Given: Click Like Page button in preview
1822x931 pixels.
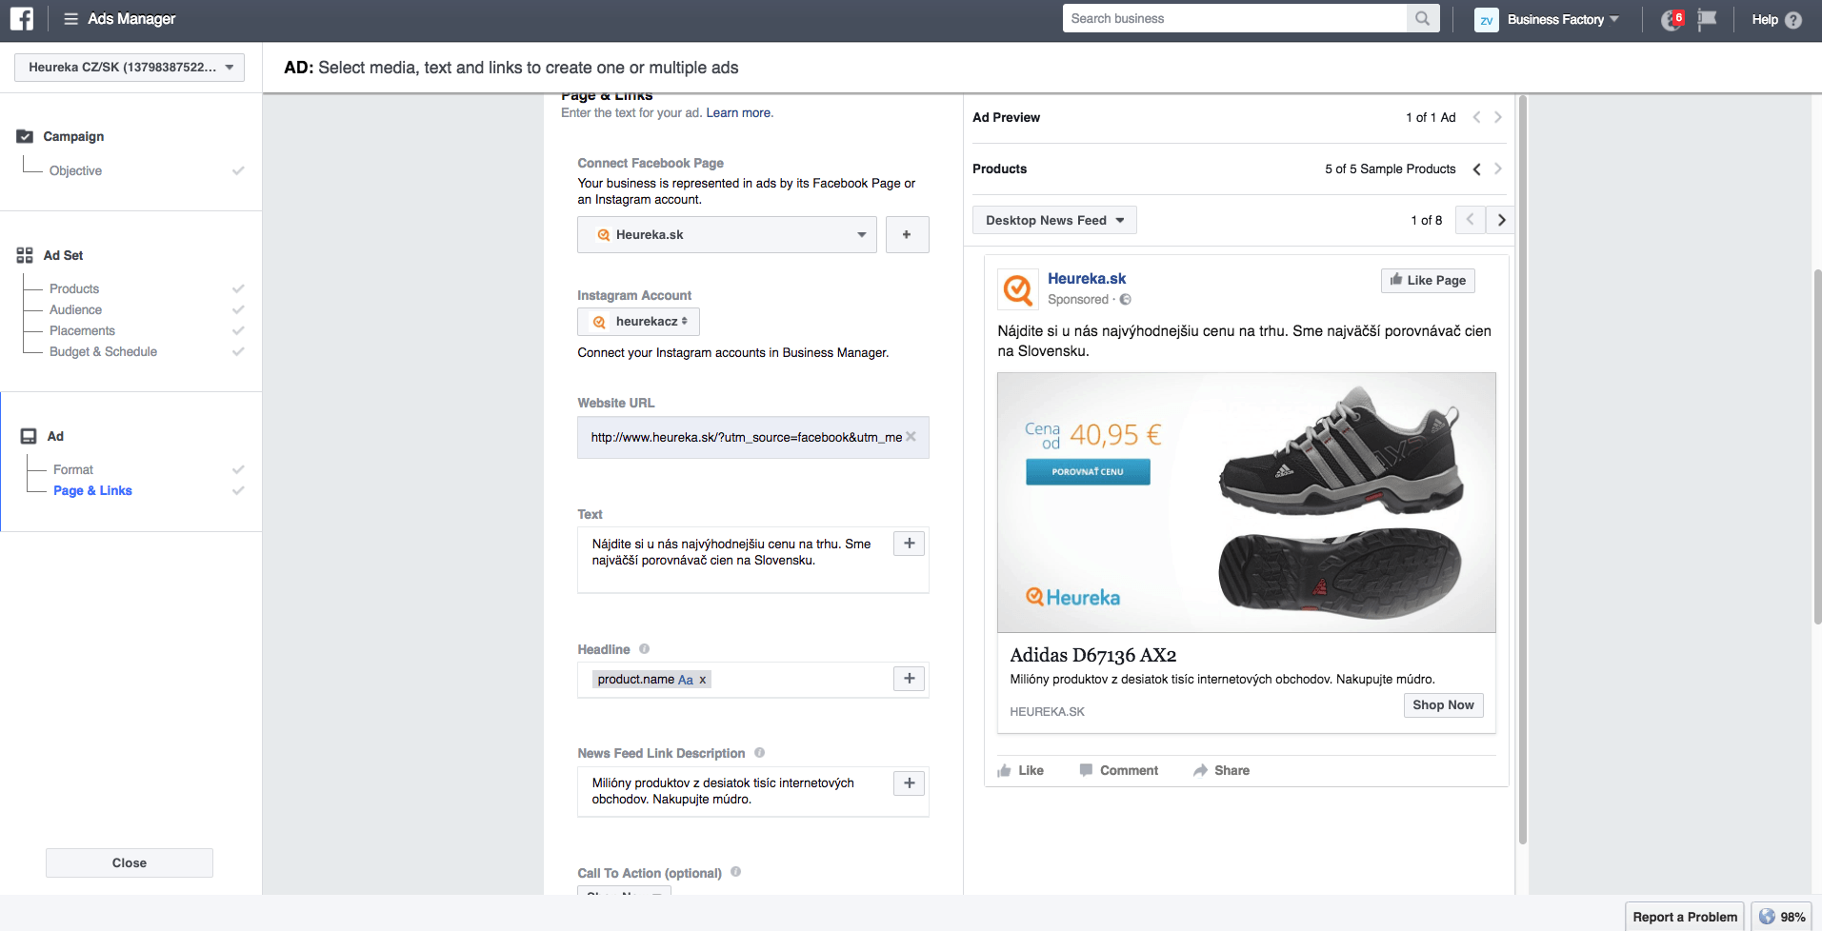Looking at the screenshot, I should tap(1428, 280).
